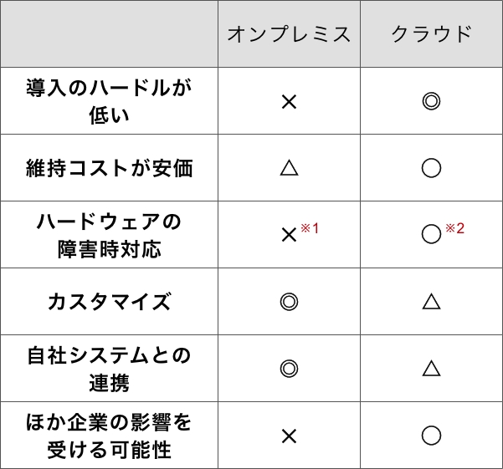Click the オンプレミス column header
503x469 pixels.
pyautogui.click(x=289, y=34)
